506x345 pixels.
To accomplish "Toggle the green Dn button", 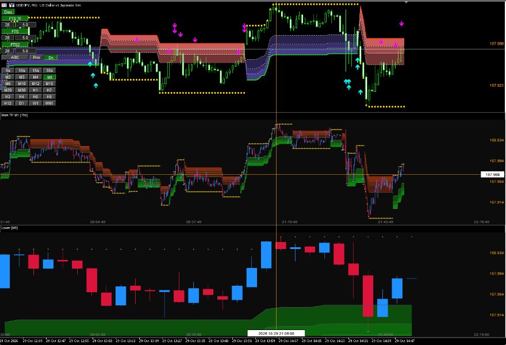I will (x=51, y=57).
